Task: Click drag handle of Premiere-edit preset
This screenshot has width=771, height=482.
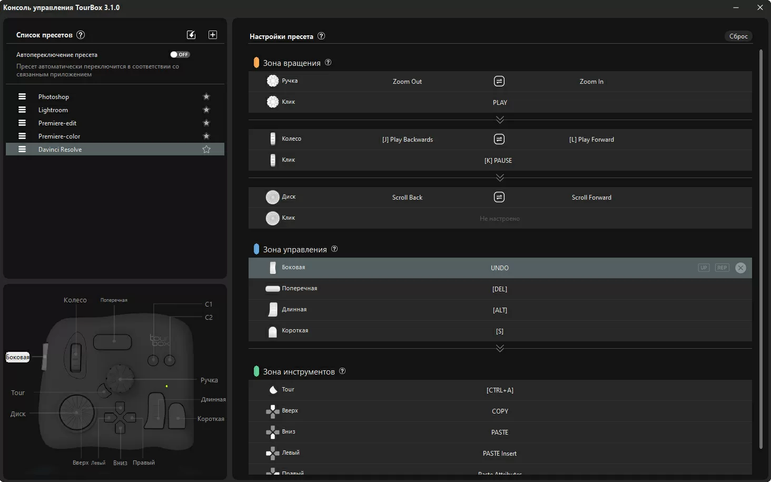Action: click(x=22, y=123)
